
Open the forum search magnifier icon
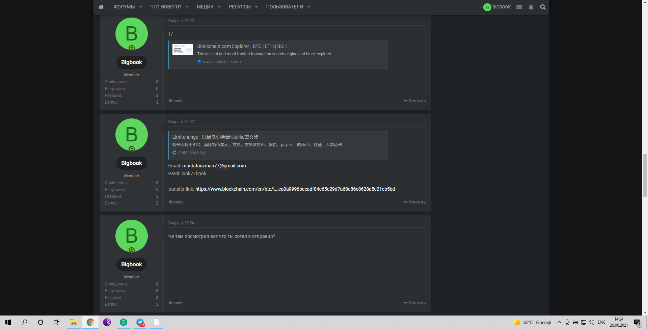[543, 7]
